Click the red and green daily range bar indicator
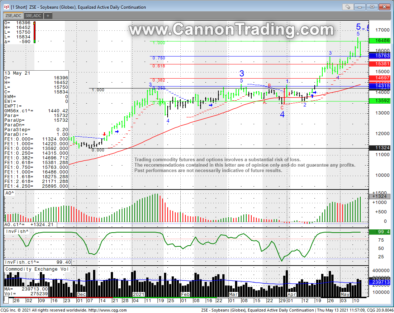The width and height of the screenshot is (394, 313). click(34, 32)
